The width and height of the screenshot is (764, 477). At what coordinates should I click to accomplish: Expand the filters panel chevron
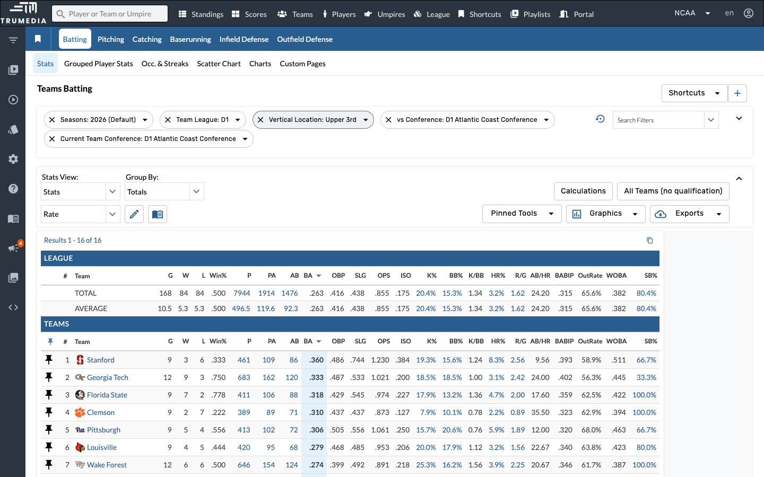pos(739,118)
